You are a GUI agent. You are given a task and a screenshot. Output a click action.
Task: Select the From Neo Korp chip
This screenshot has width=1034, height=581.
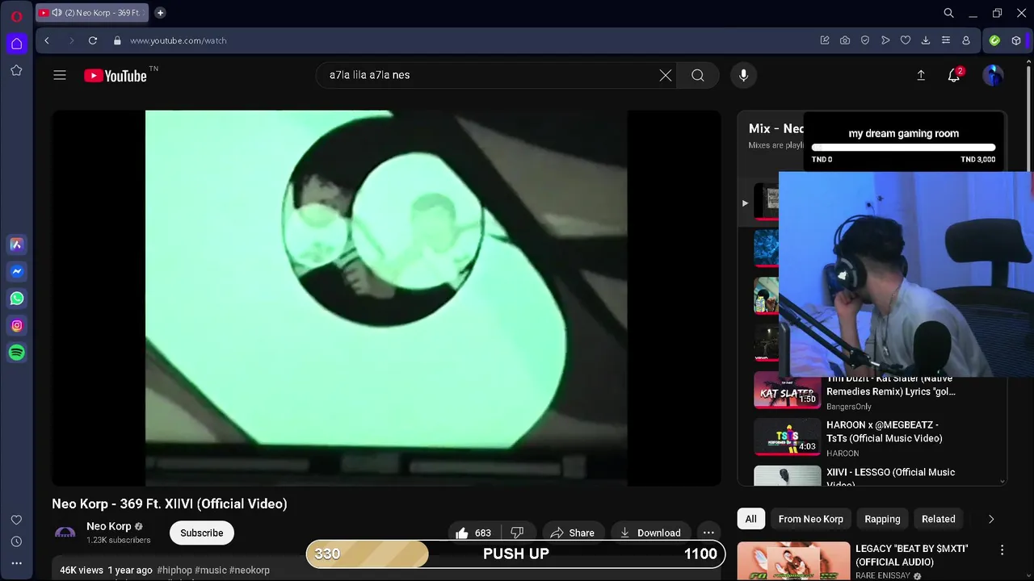pos(811,519)
